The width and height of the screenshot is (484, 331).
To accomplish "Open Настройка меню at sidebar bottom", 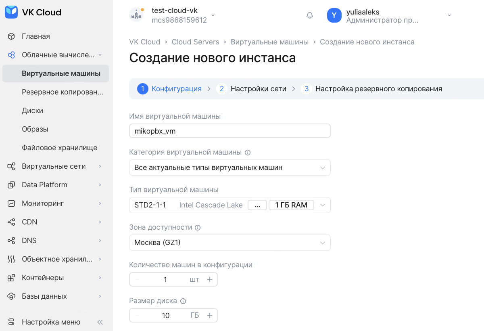I will pos(51,322).
